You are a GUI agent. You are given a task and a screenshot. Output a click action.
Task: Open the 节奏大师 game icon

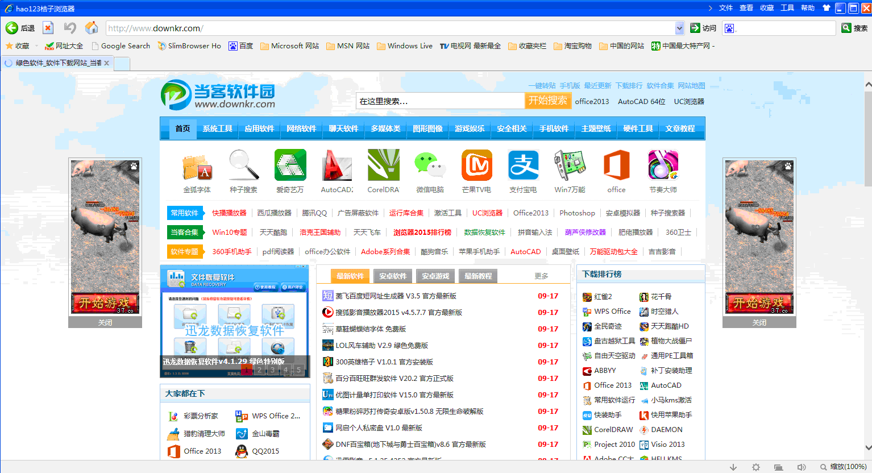pos(663,165)
